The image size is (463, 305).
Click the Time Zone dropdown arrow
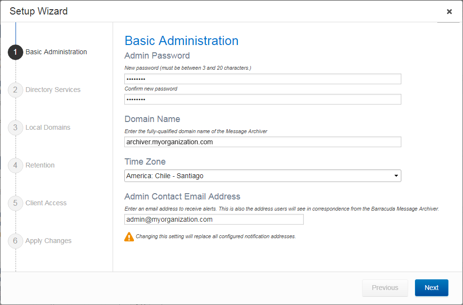[397, 176]
